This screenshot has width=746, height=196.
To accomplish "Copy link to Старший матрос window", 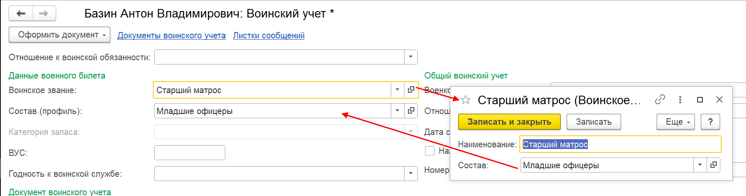I will [660, 99].
